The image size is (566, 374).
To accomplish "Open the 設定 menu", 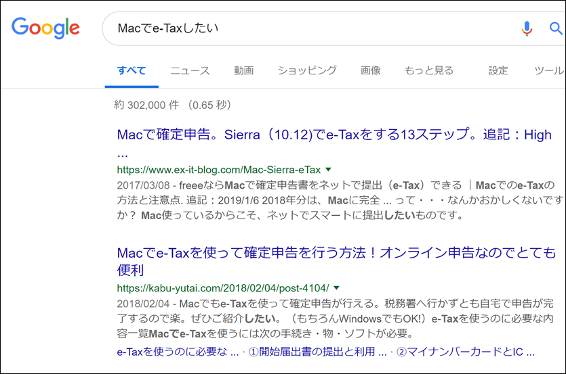I will pos(498,70).
